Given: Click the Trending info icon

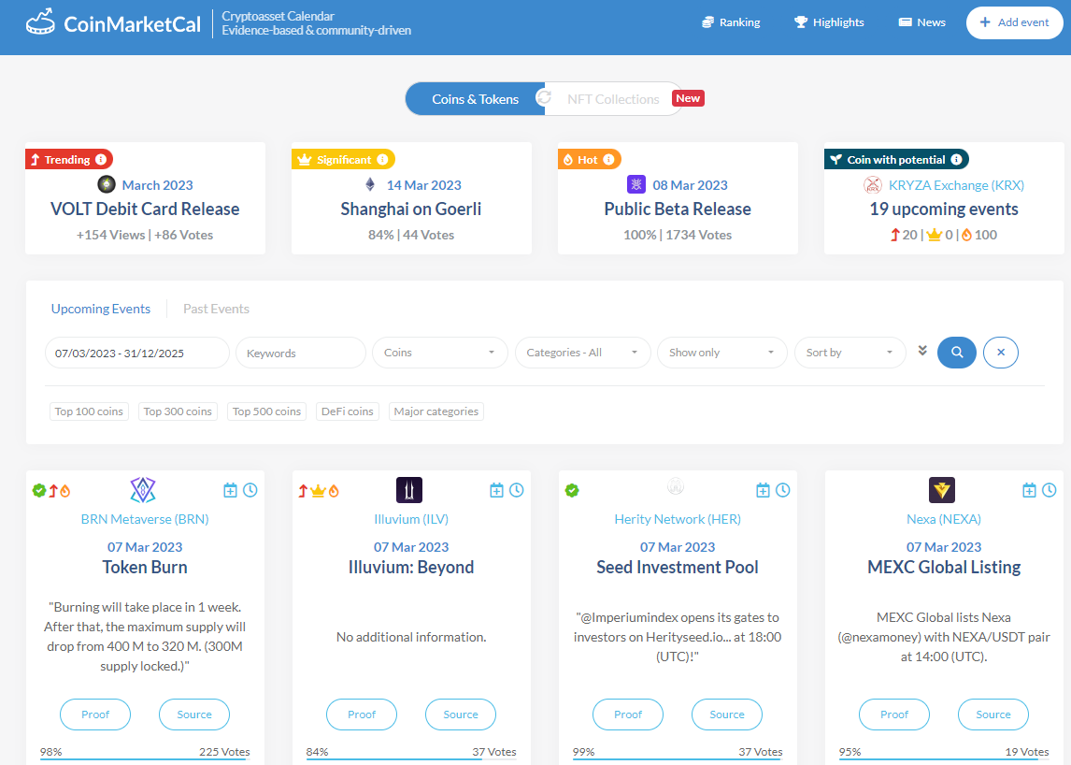Looking at the screenshot, I should (x=101, y=159).
